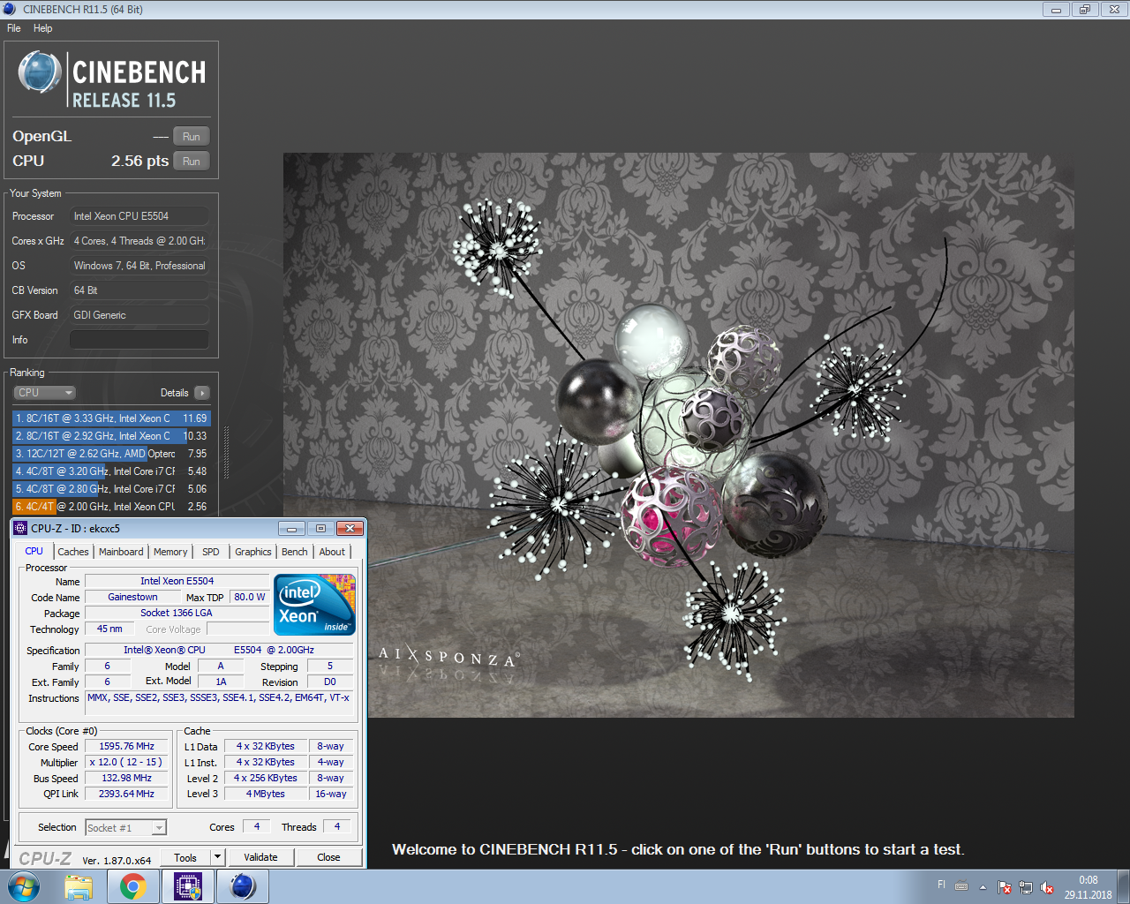
Task: Click Package value Socket 1366 LGA
Action: [x=177, y=613]
